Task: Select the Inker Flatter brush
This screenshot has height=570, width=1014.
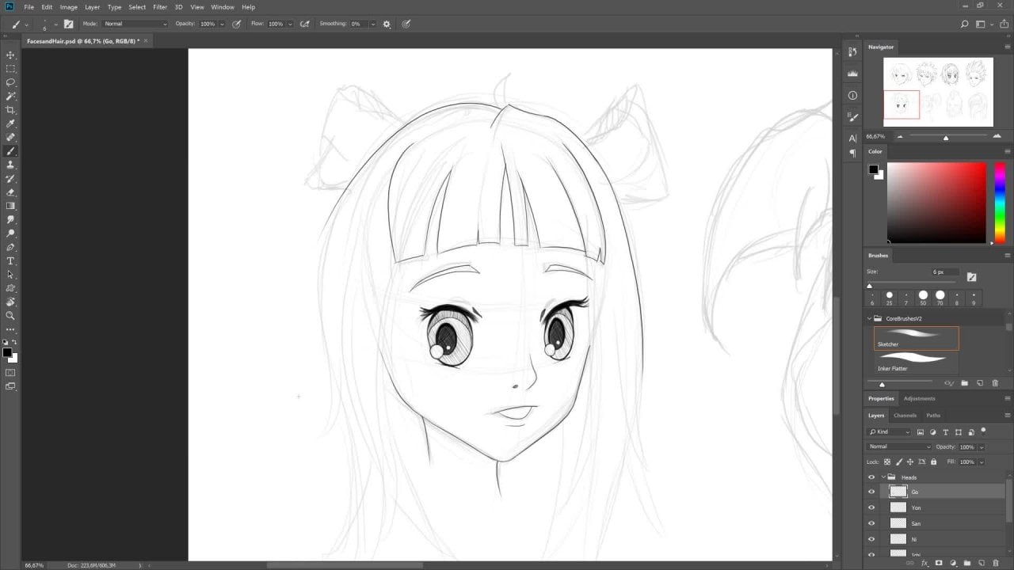Action: click(916, 362)
